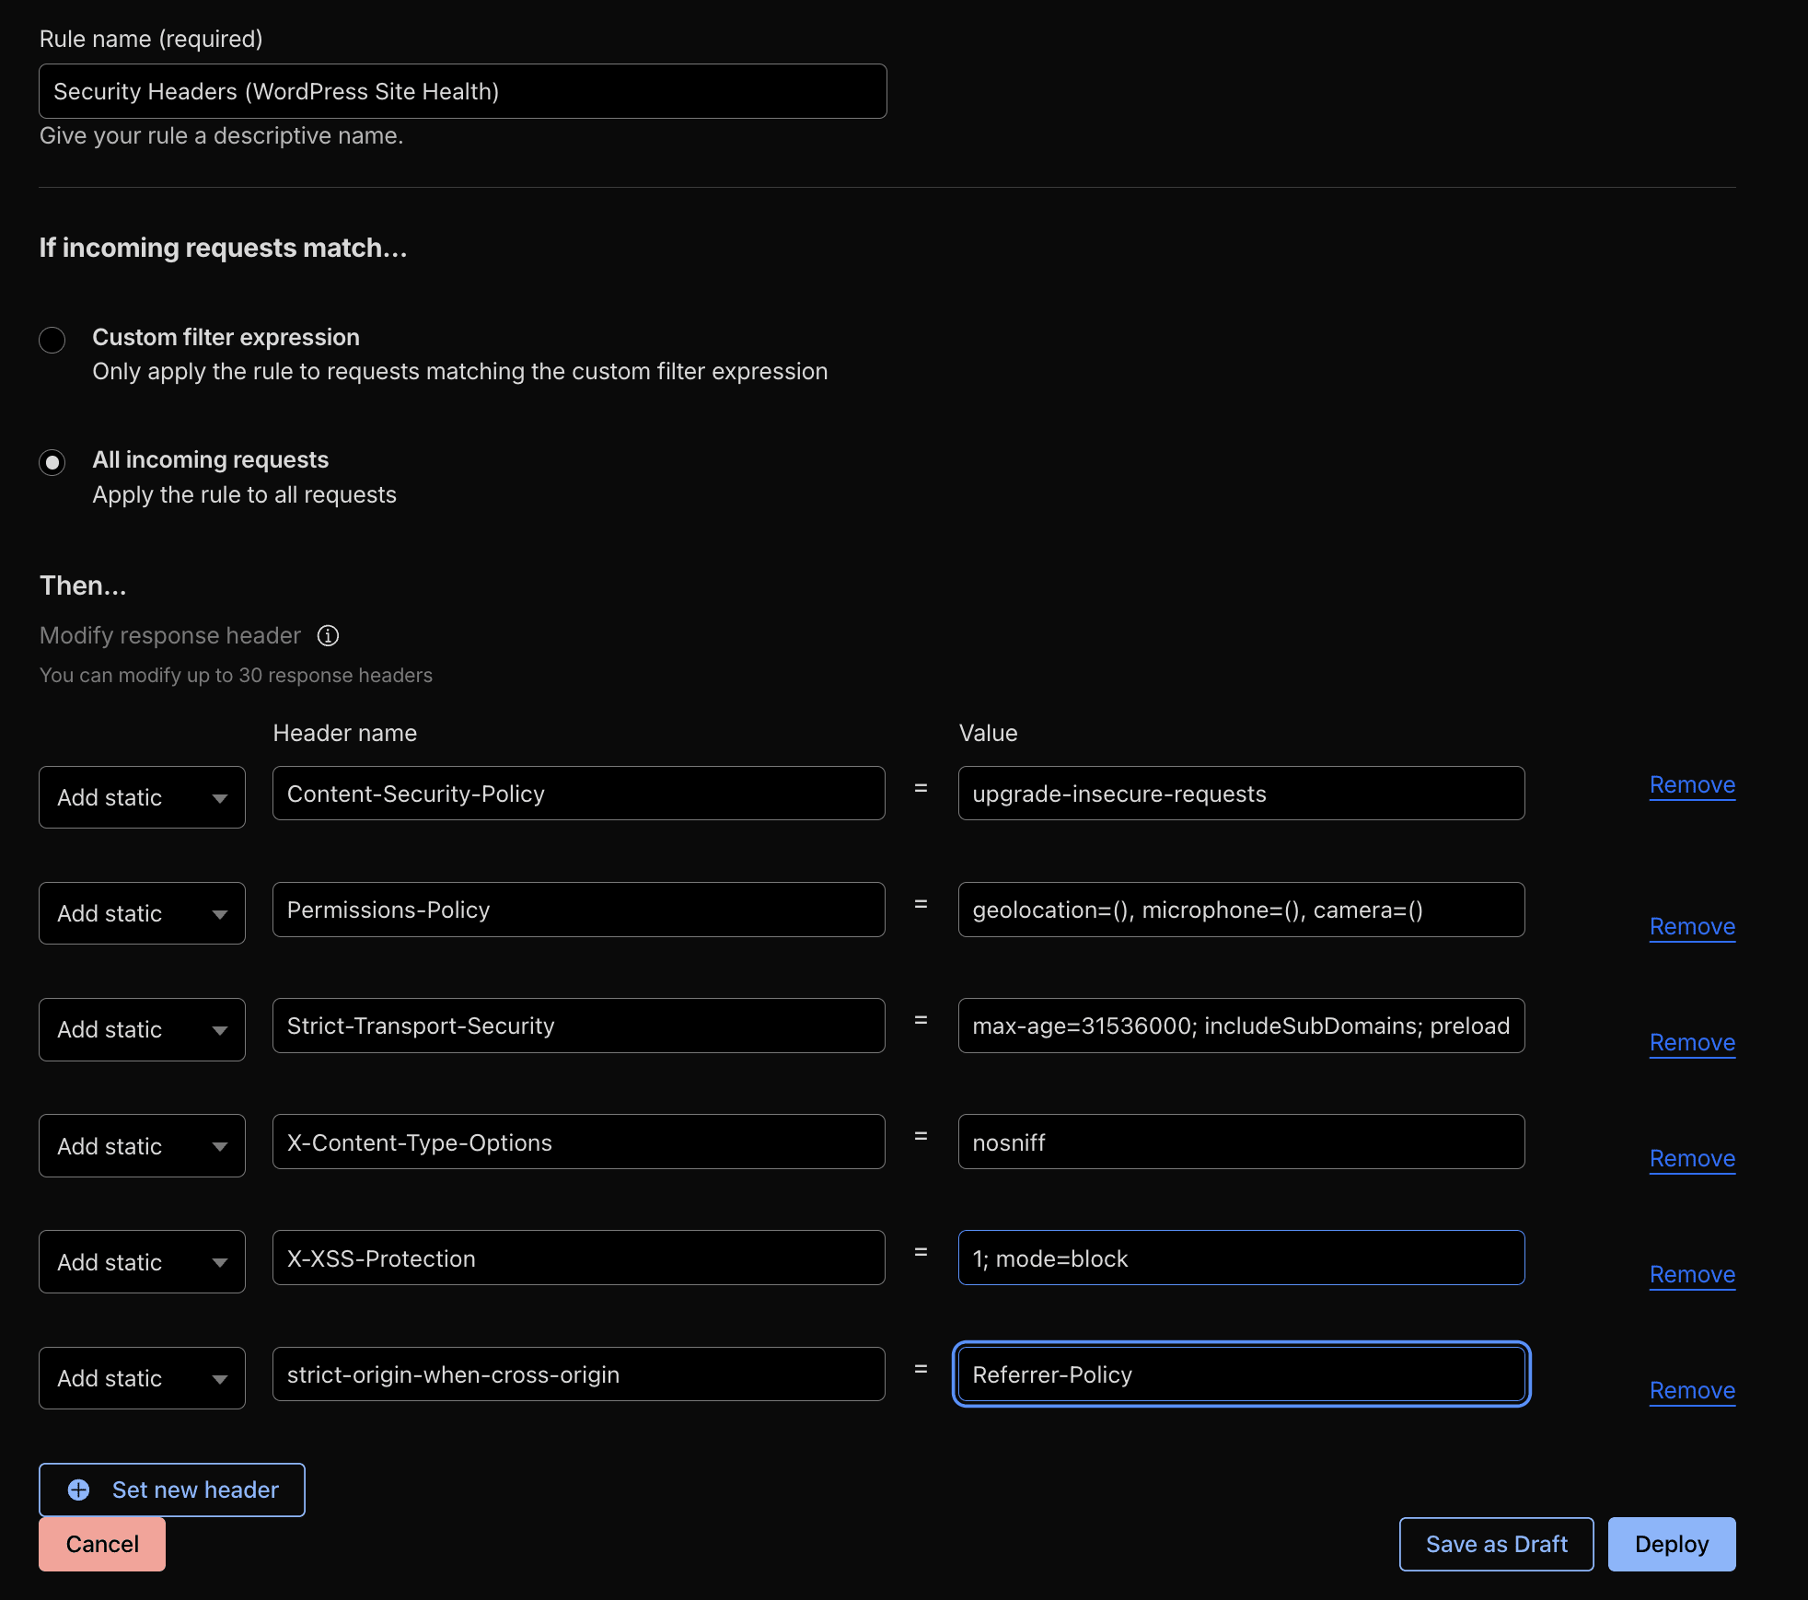Open Add static dropdown for Content-Security-Policy row

(x=142, y=797)
